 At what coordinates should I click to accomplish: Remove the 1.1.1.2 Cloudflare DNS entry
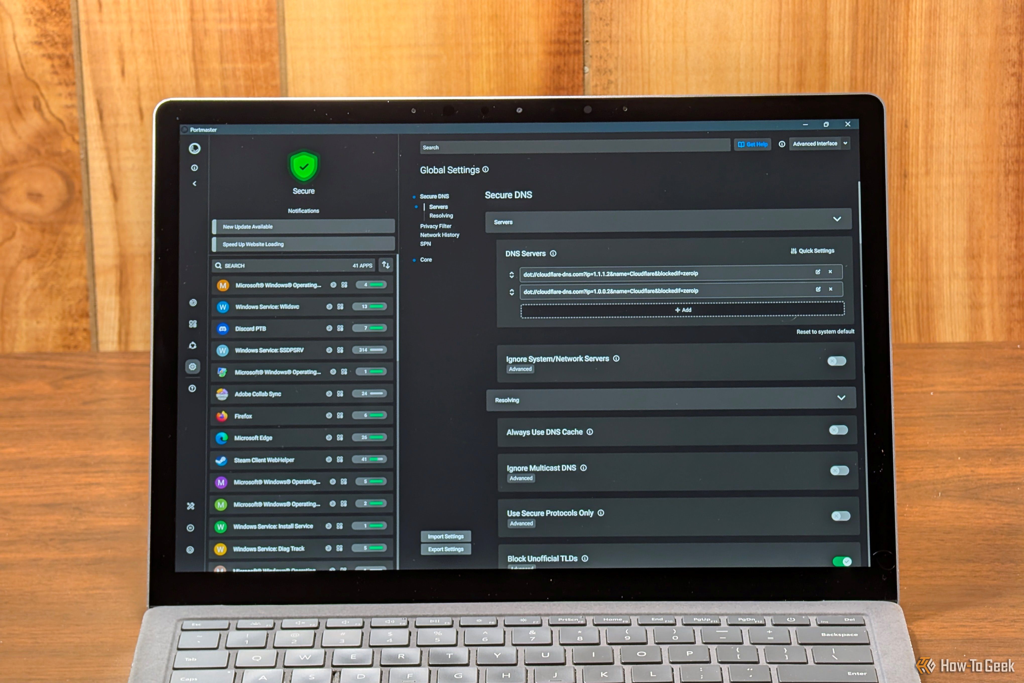[830, 272]
